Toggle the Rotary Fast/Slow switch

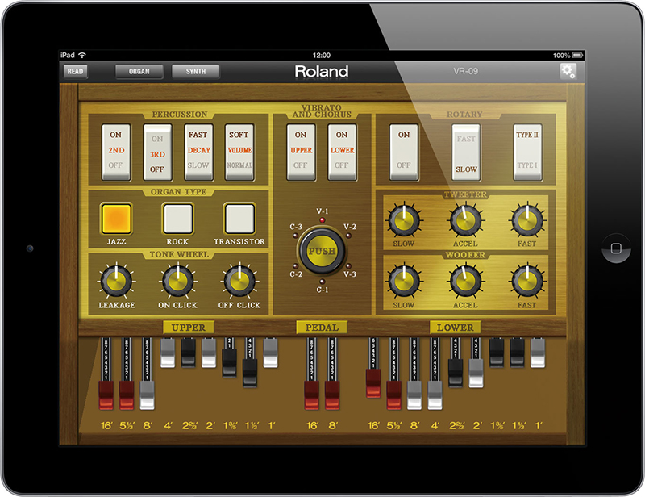465,149
